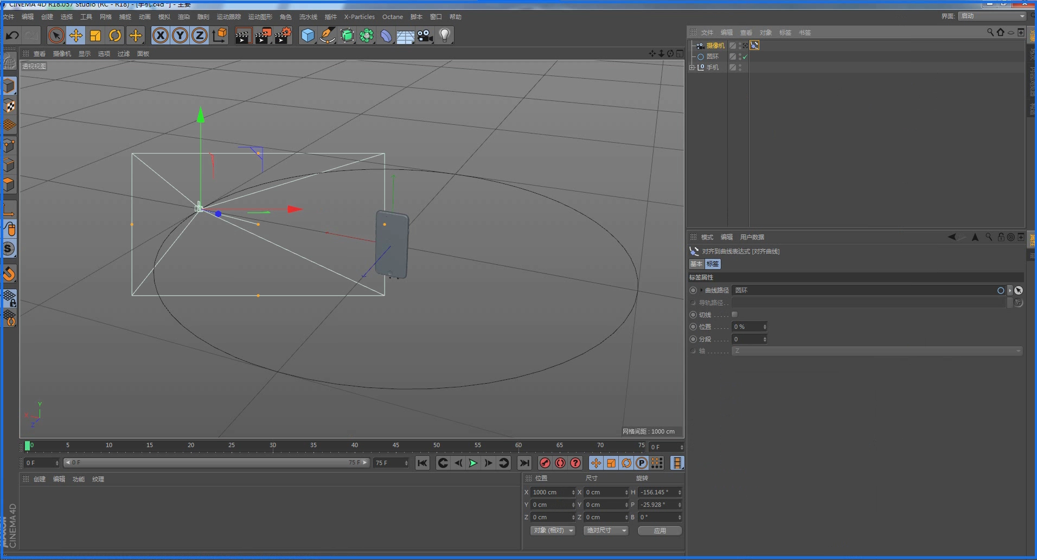This screenshot has height=560, width=1037.
Task: Select 摄像机 in object manager
Action: [715, 46]
